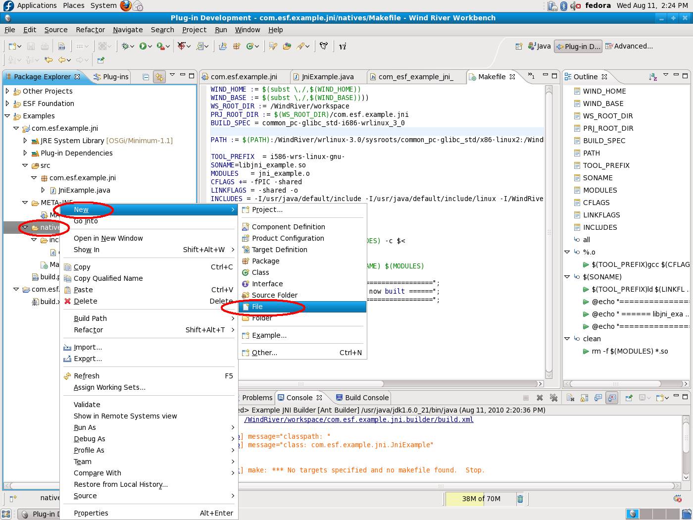This screenshot has height=520, width=693.
Task: Click Refresh in the context menu
Action: (x=148, y=376)
